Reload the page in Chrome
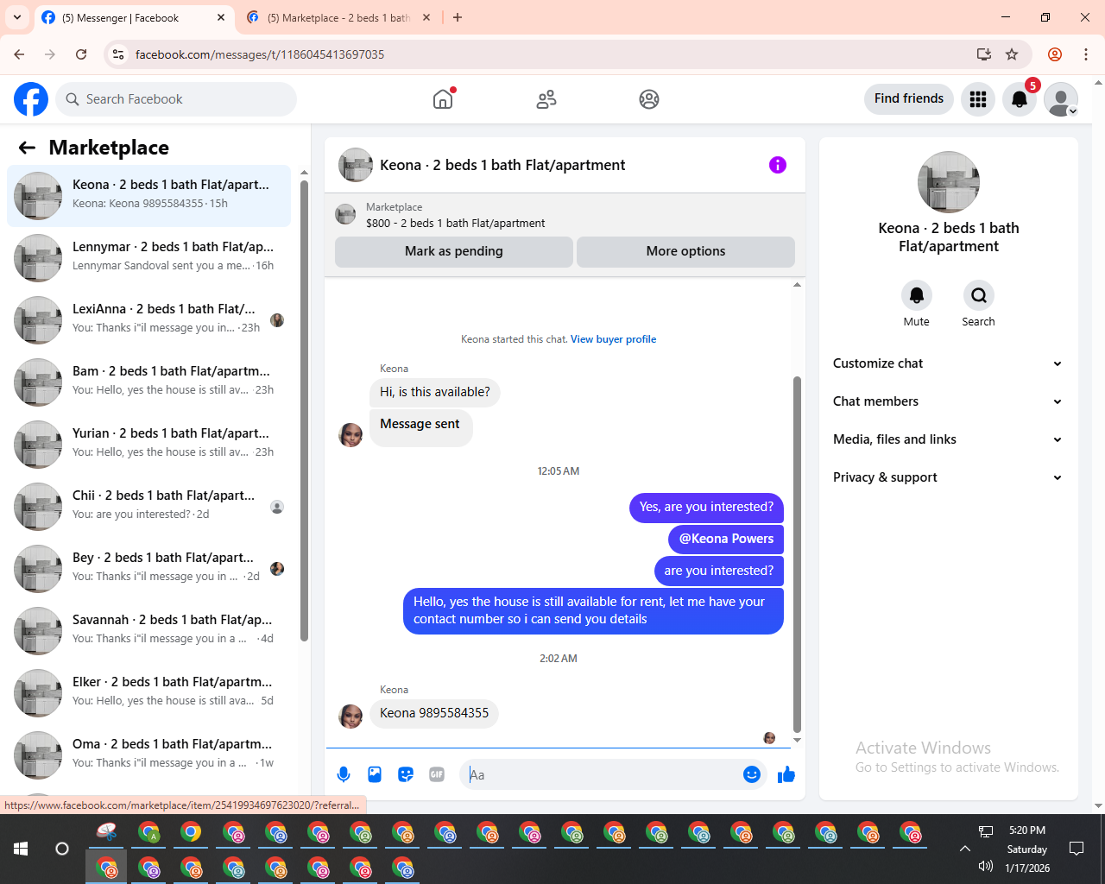 click(x=81, y=54)
